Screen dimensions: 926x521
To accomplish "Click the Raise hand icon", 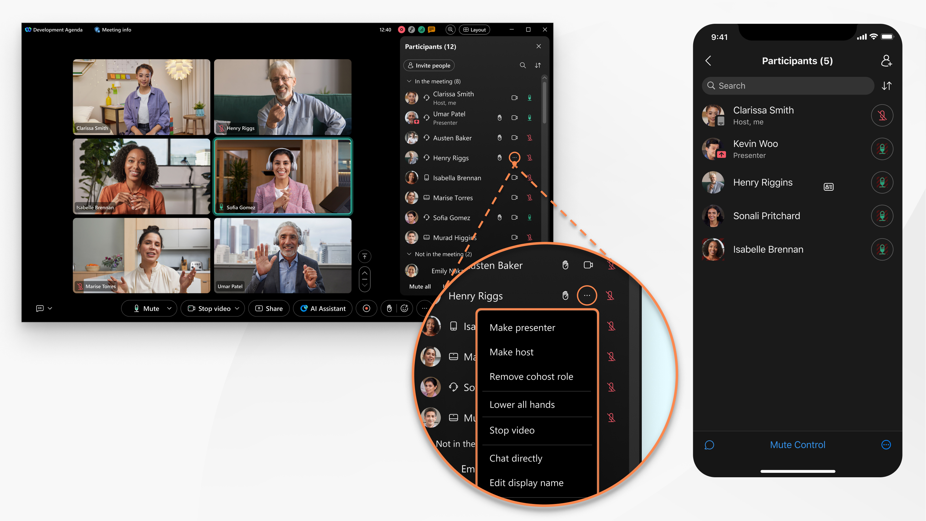I will click(x=389, y=308).
